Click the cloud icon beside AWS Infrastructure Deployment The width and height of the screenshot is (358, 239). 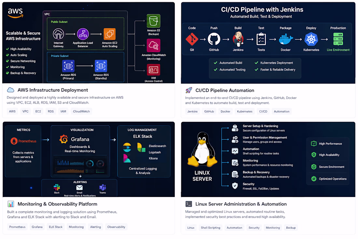(x=10, y=90)
